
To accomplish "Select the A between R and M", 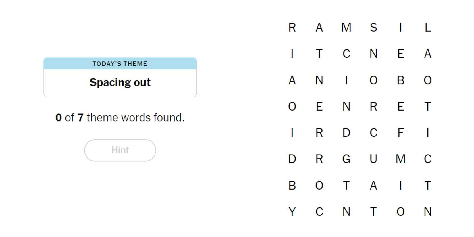I will 319,28.
